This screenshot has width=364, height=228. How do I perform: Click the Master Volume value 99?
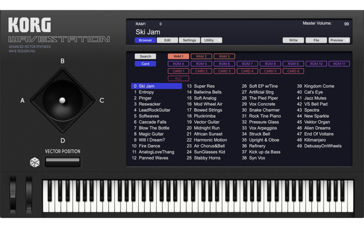coord(346,24)
